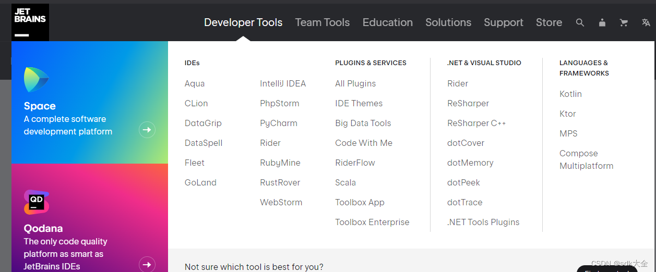Open the MPS link
Screen dimensions: 656x272
(x=568, y=133)
